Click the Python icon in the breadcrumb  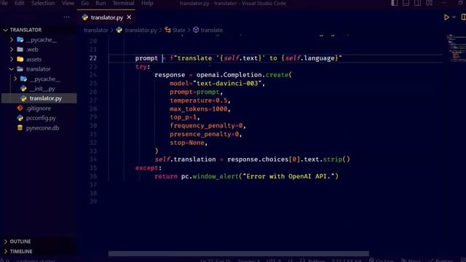click(x=119, y=30)
